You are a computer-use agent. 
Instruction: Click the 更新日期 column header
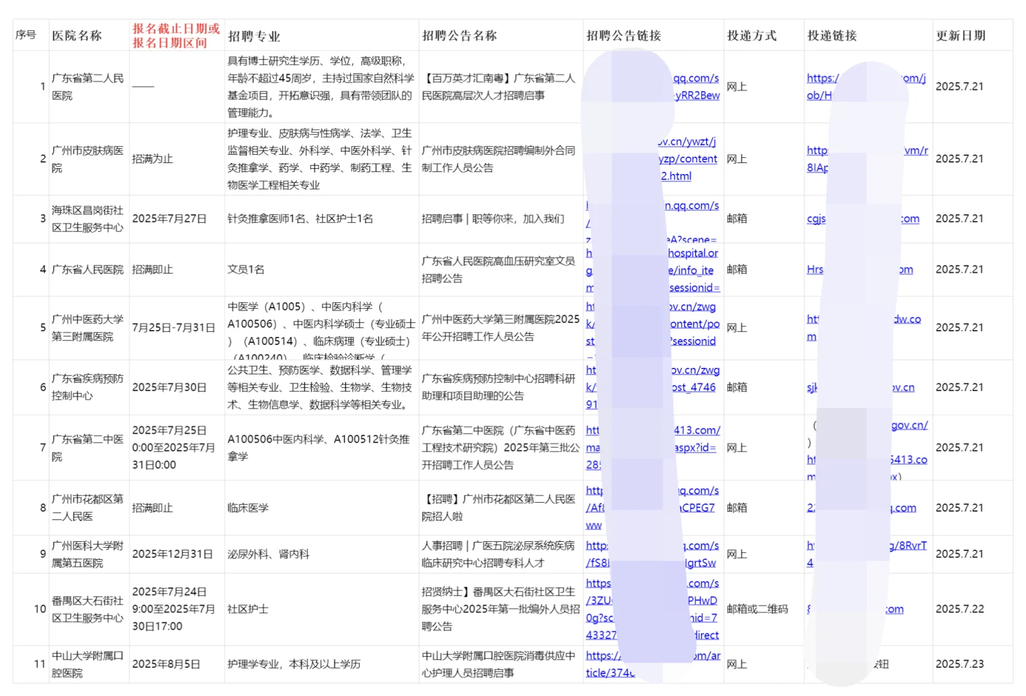click(x=961, y=35)
